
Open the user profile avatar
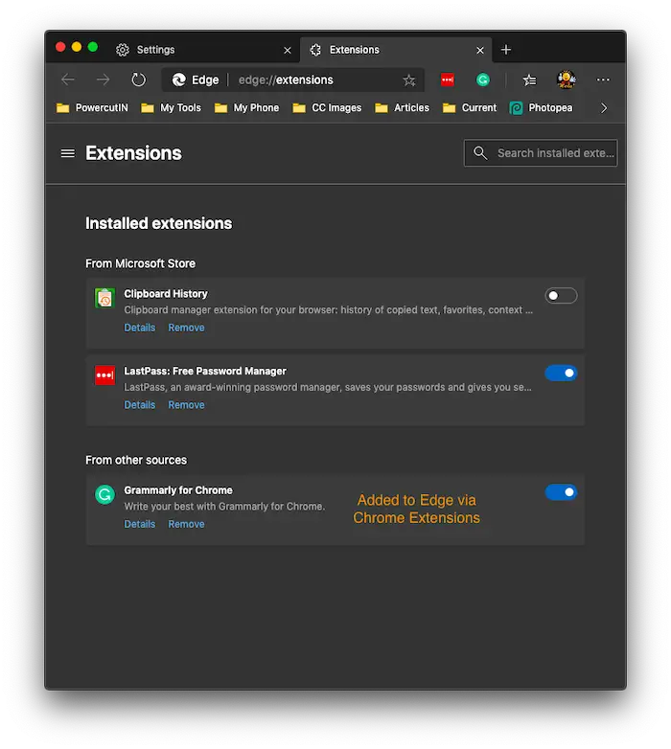point(567,79)
